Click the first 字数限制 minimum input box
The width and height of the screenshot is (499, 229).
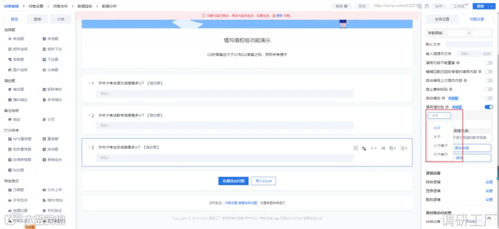[457, 33]
